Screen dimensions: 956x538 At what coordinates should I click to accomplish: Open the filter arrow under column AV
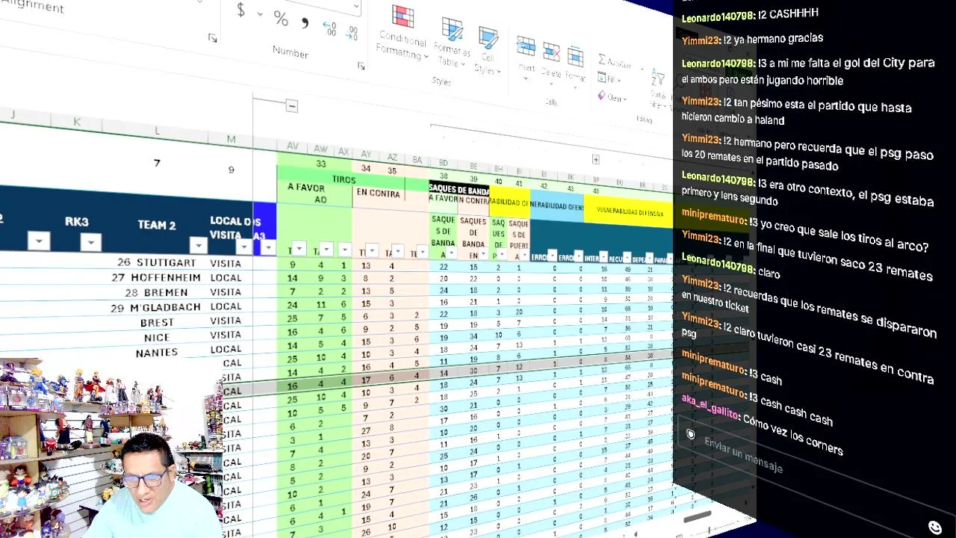tap(299, 249)
